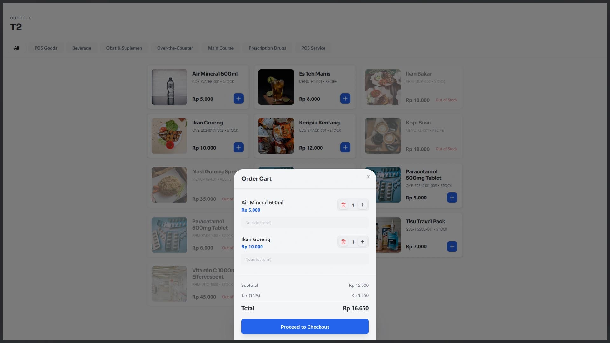The width and height of the screenshot is (610, 343).
Task: Select Obat & Suplemen category
Action: point(124,48)
